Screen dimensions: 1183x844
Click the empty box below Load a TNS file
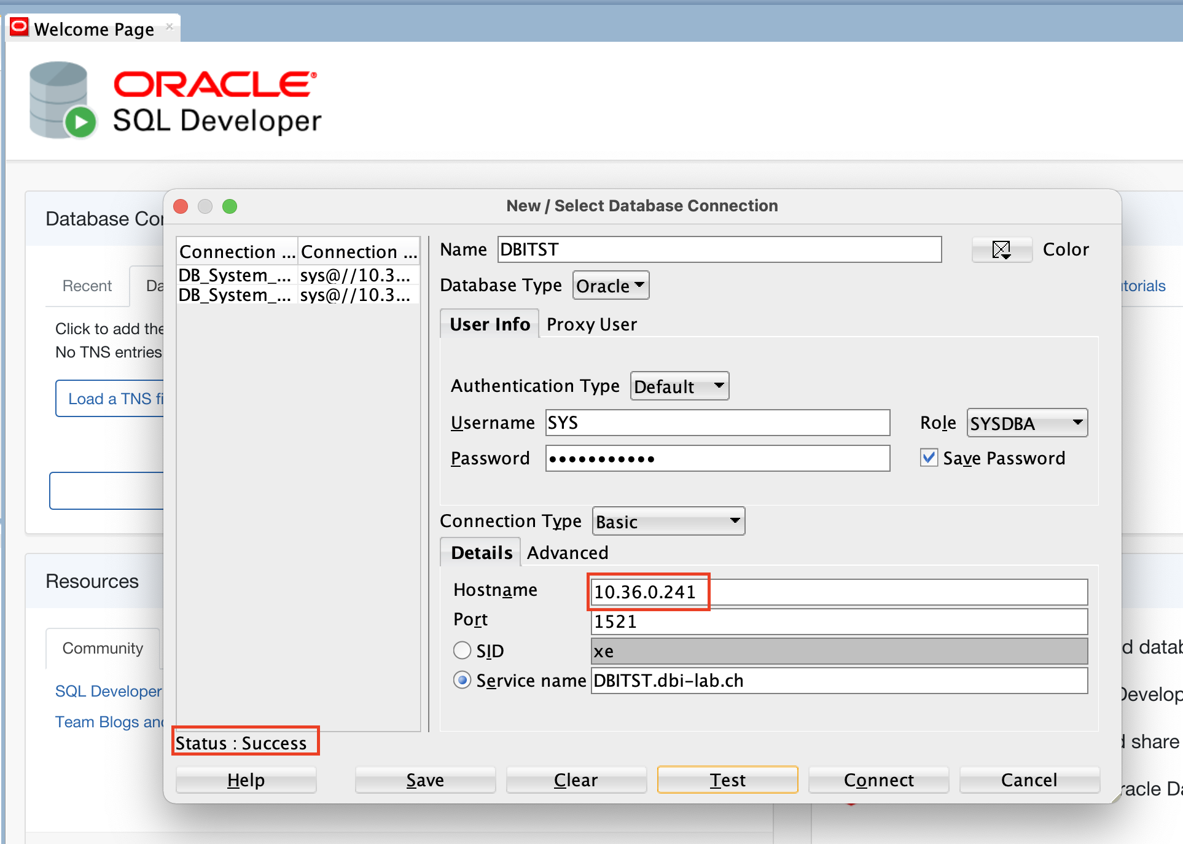[x=107, y=491]
